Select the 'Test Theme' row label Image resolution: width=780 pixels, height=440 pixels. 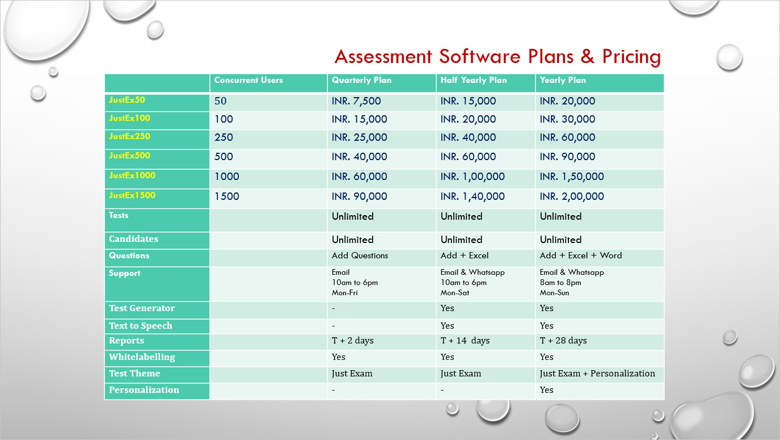(x=134, y=374)
